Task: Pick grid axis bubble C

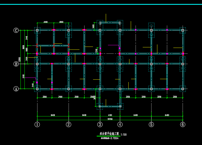Action: (16, 30)
